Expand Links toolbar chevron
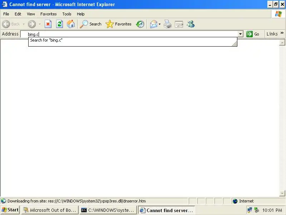The image size is (286, 215). pos(282,33)
